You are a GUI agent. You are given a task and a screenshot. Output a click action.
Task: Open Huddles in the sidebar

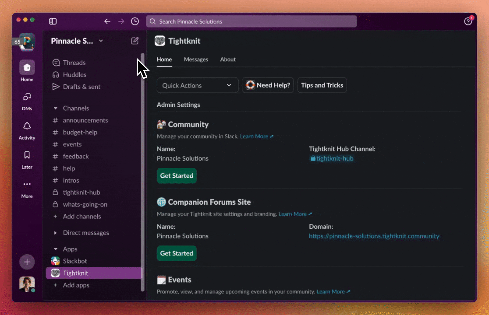click(x=74, y=75)
